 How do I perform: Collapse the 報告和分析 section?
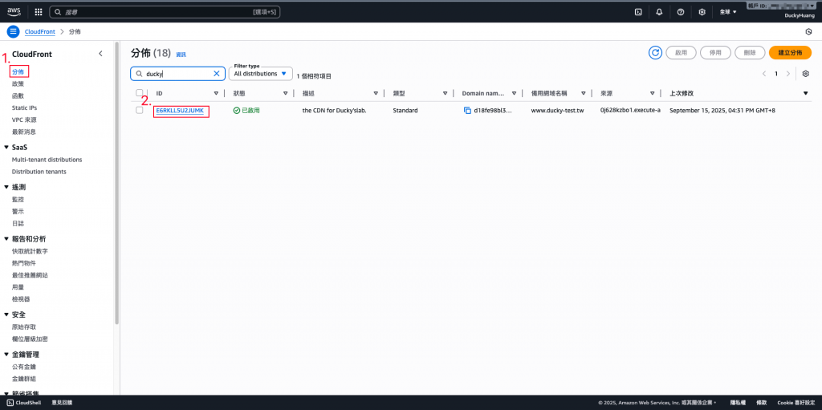[6, 239]
